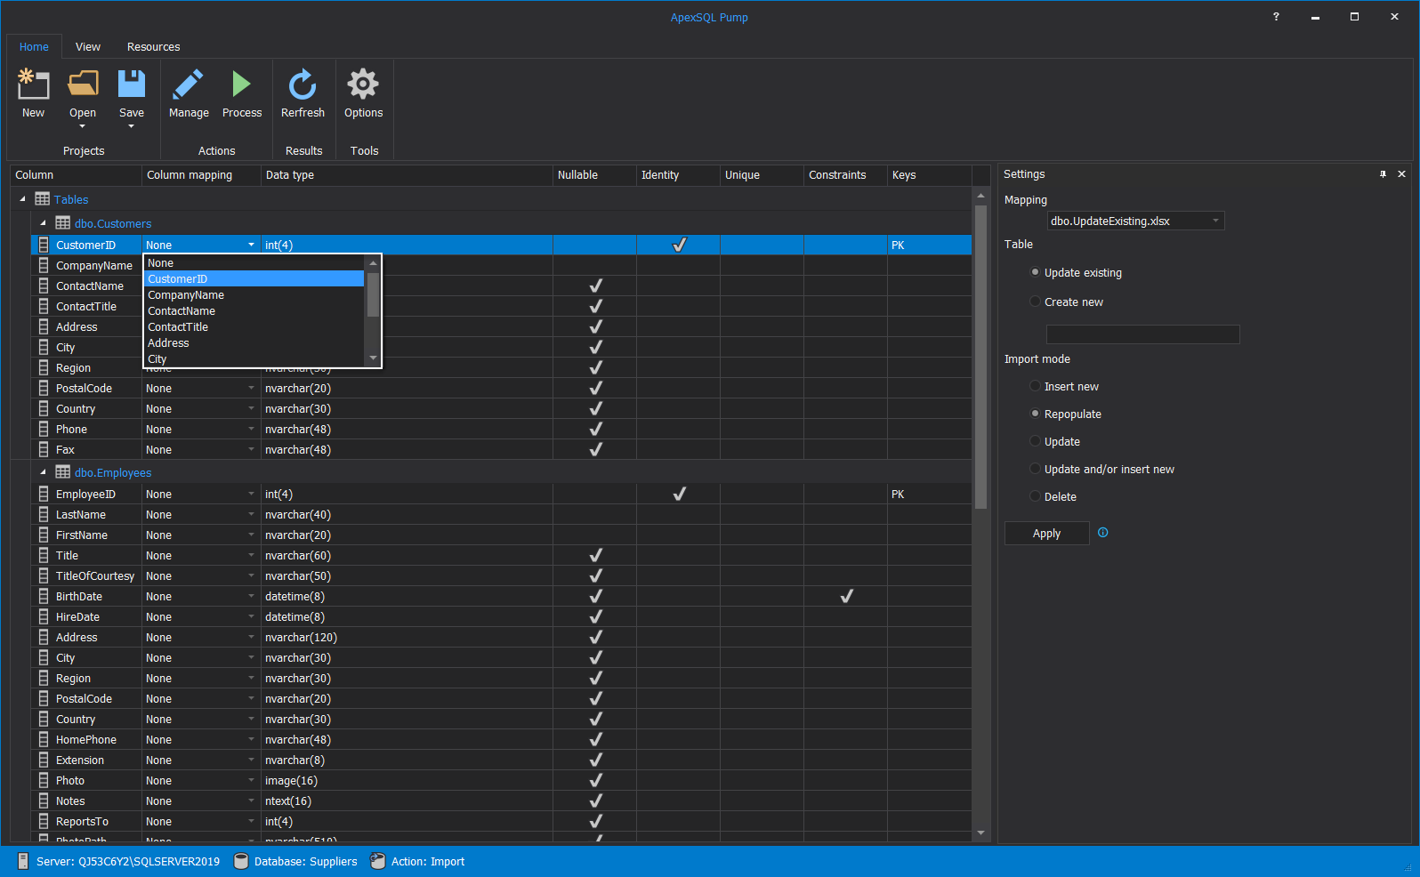
Task: Click the dbo.Customers table icon
Action: tap(63, 223)
